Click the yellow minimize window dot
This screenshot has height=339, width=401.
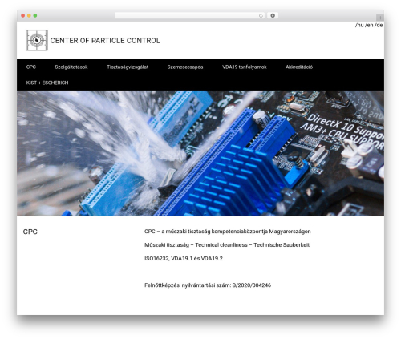29,16
